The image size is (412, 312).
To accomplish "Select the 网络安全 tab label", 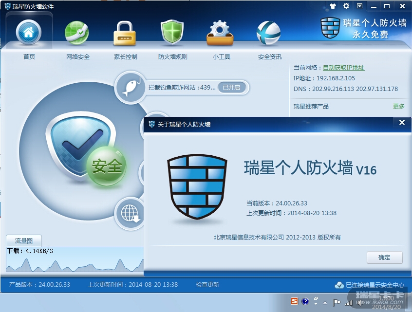I will pyautogui.click(x=78, y=56).
